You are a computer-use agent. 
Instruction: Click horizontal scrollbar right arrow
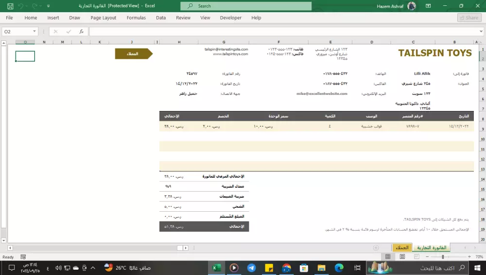pos(186,248)
